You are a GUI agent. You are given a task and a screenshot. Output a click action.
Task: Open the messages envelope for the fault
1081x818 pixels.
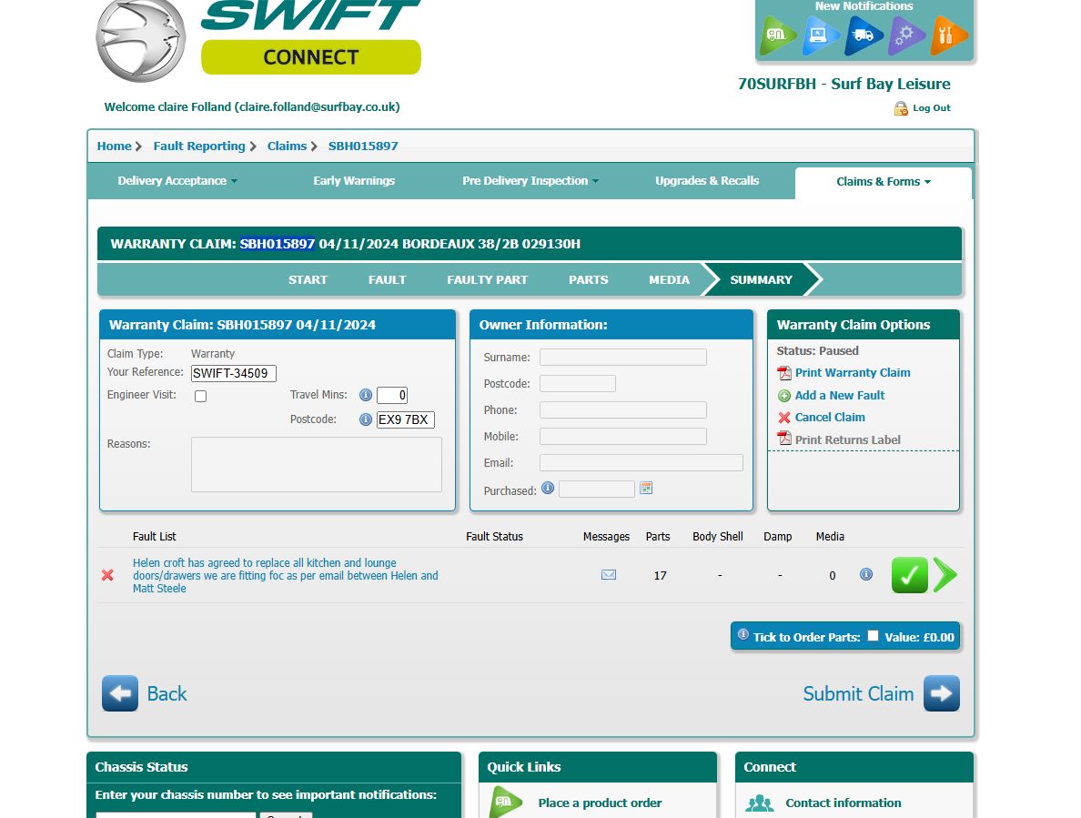click(609, 575)
